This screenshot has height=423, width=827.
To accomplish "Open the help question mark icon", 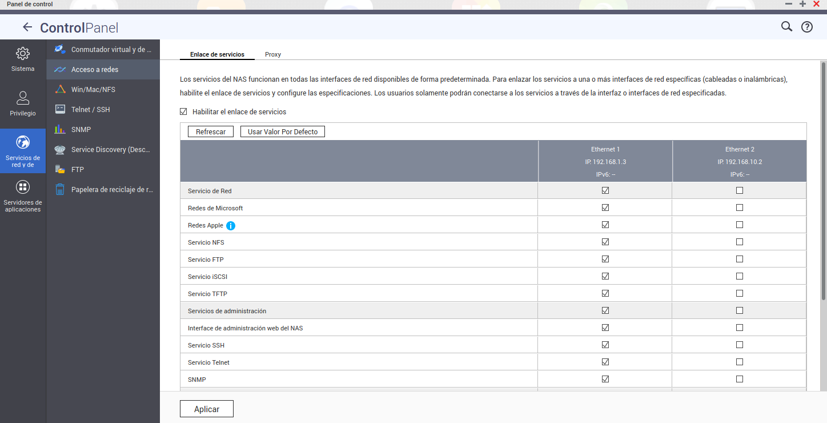I will [x=806, y=27].
